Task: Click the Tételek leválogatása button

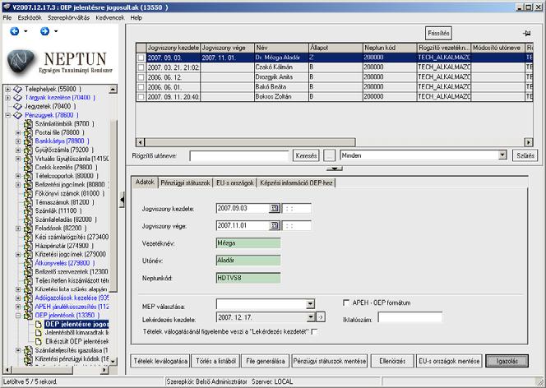Action: 160,361
